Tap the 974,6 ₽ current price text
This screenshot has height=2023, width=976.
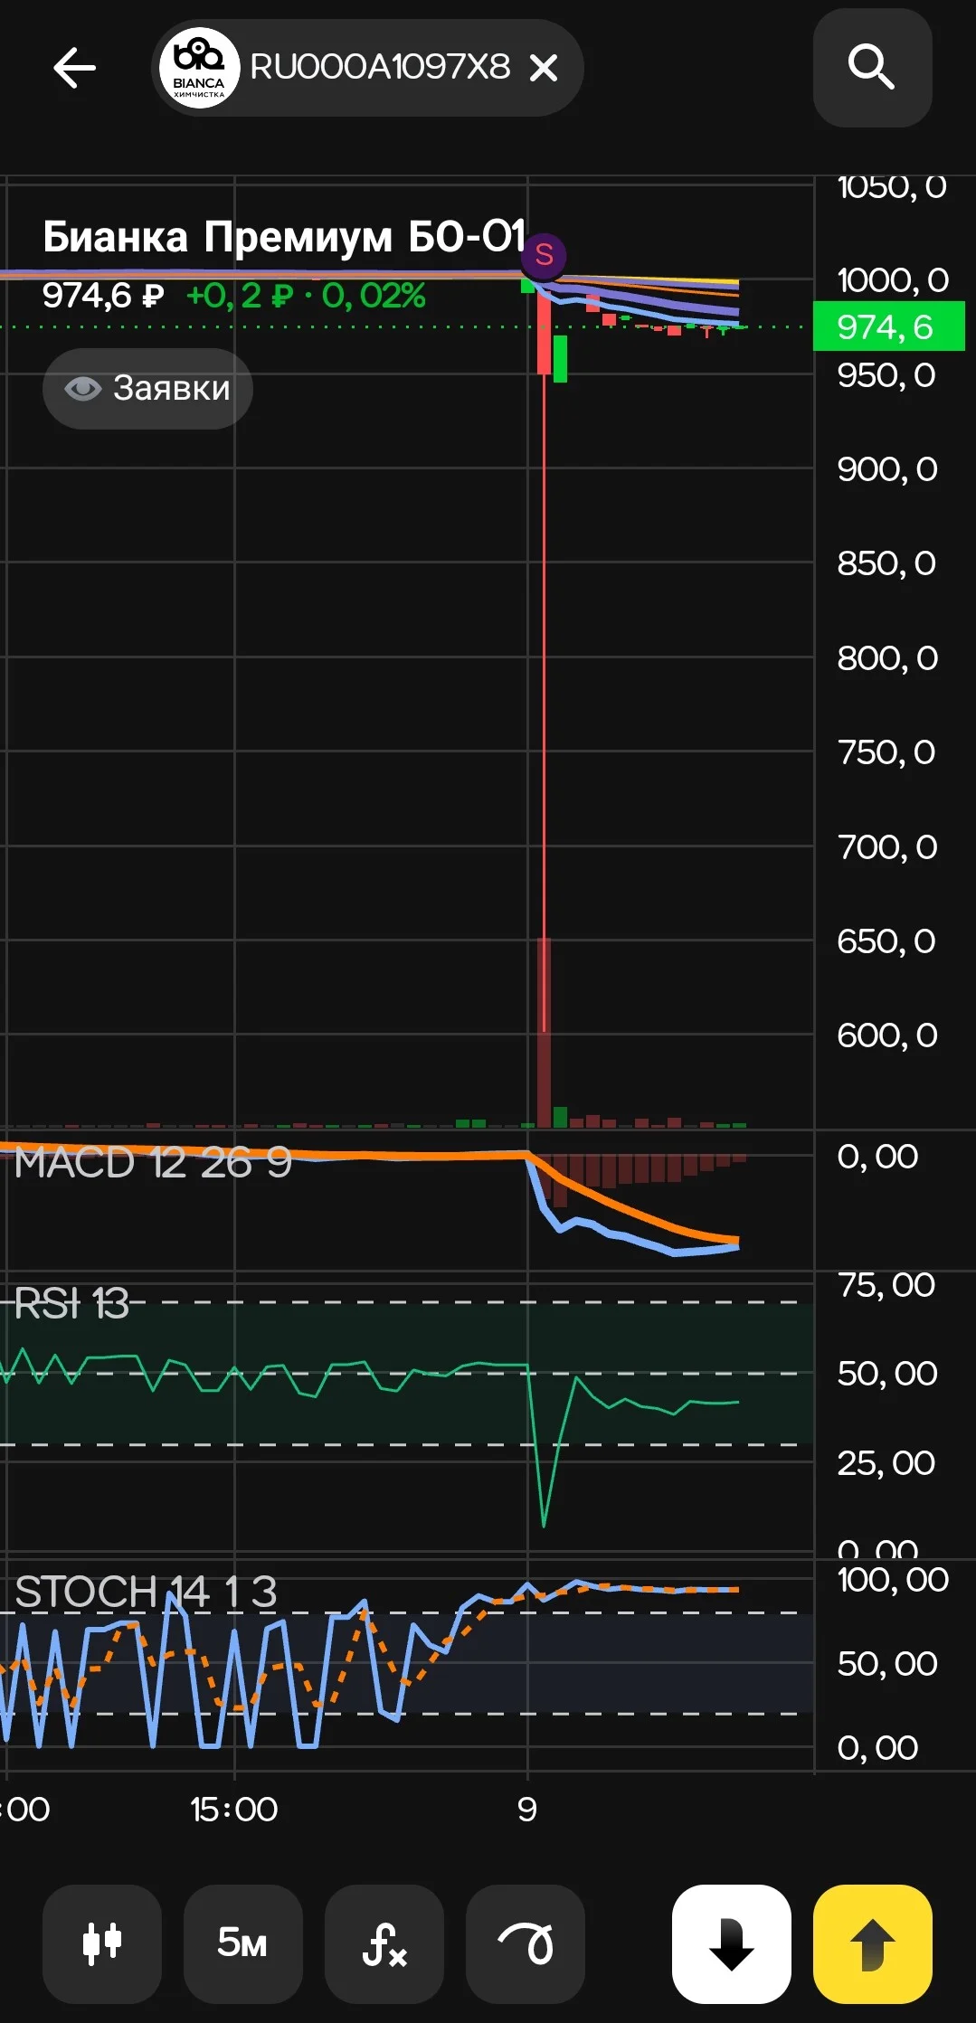coord(103,295)
